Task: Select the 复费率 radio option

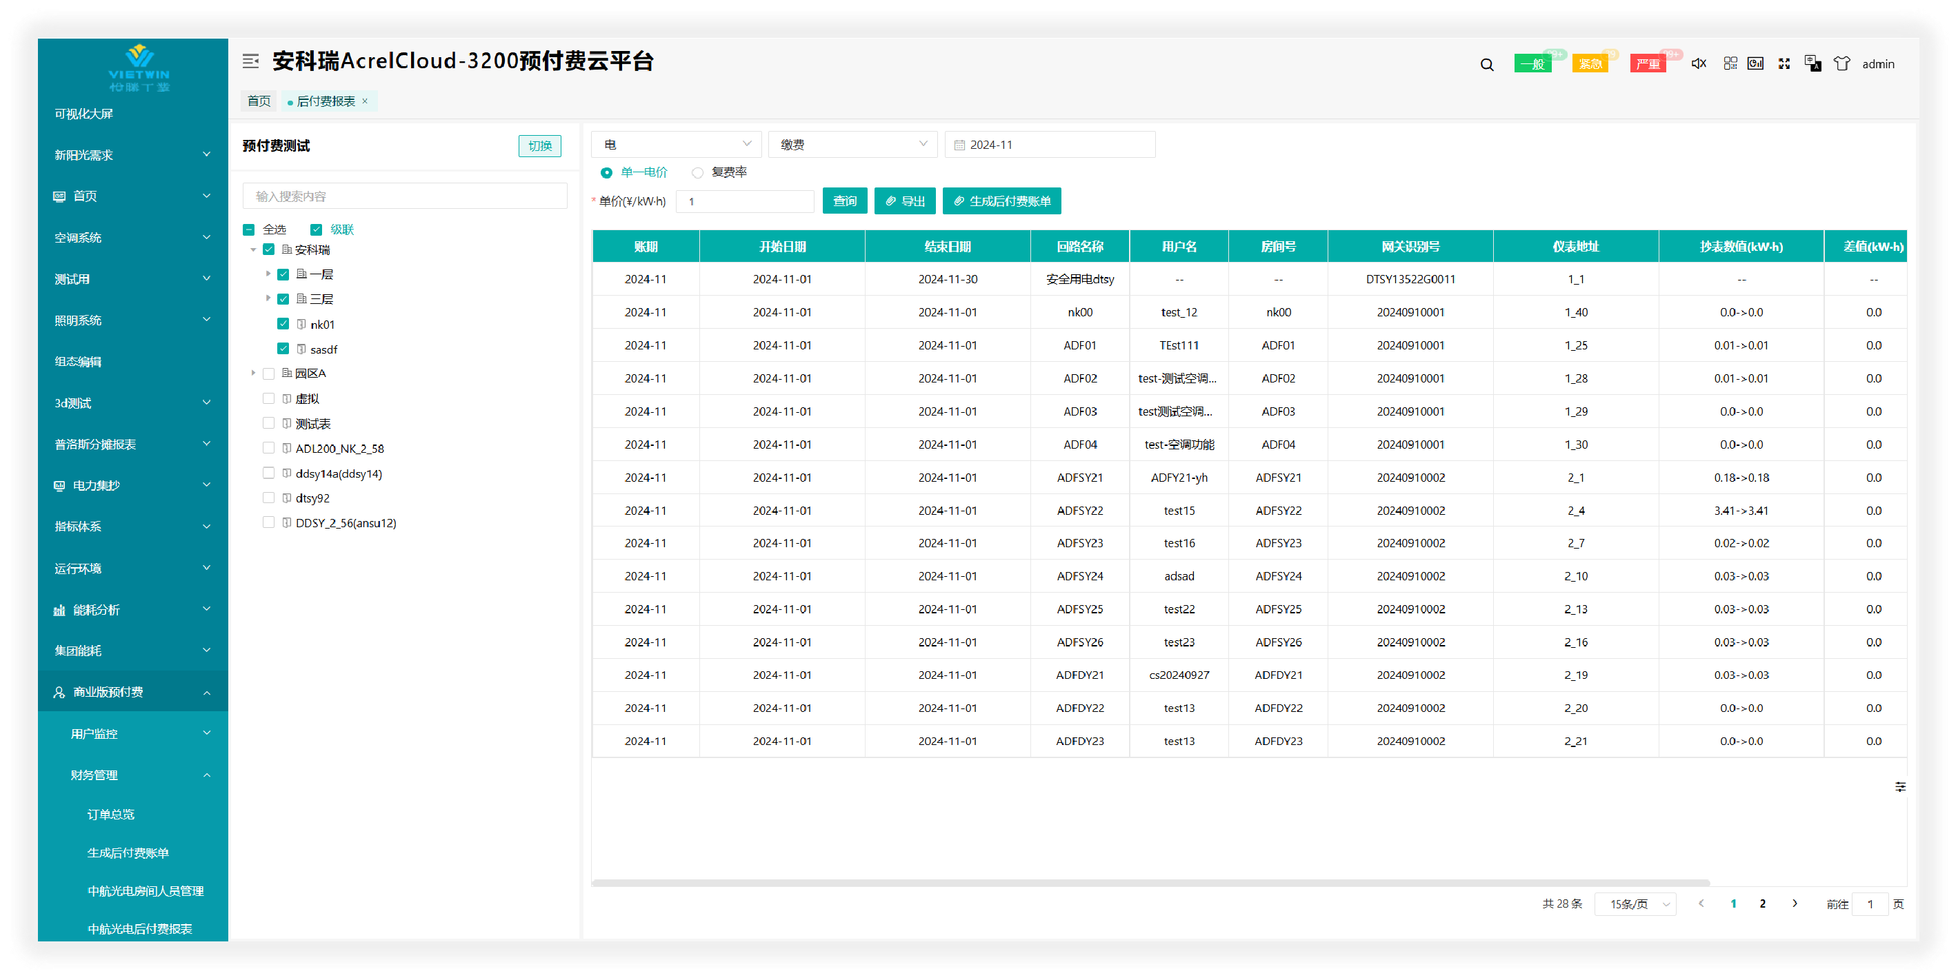Action: pyautogui.click(x=698, y=172)
